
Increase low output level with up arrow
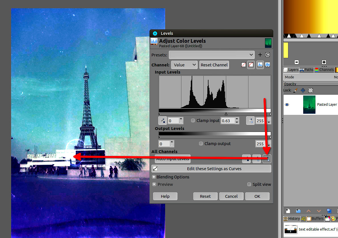point(172,142)
